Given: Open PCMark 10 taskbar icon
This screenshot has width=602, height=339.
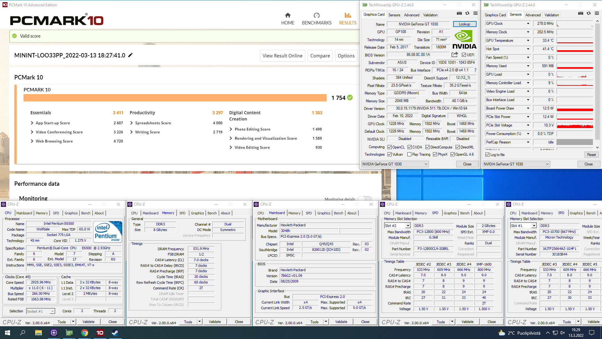Looking at the screenshot, I should (100, 333).
